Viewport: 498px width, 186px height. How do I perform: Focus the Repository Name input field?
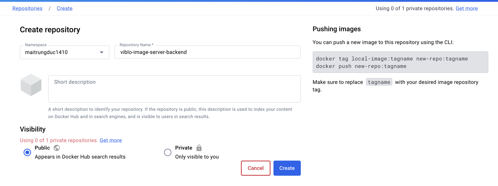click(x=207, y=52)
